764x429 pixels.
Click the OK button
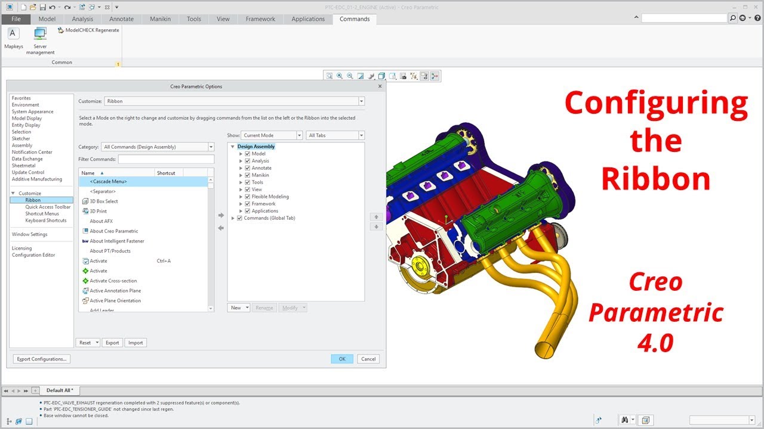pyautogui.click(x=342, y=359)
